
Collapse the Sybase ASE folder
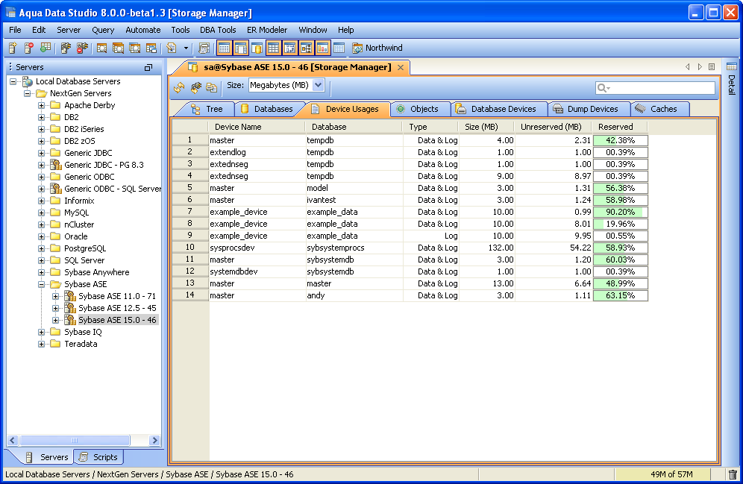(x=42, y=284)
